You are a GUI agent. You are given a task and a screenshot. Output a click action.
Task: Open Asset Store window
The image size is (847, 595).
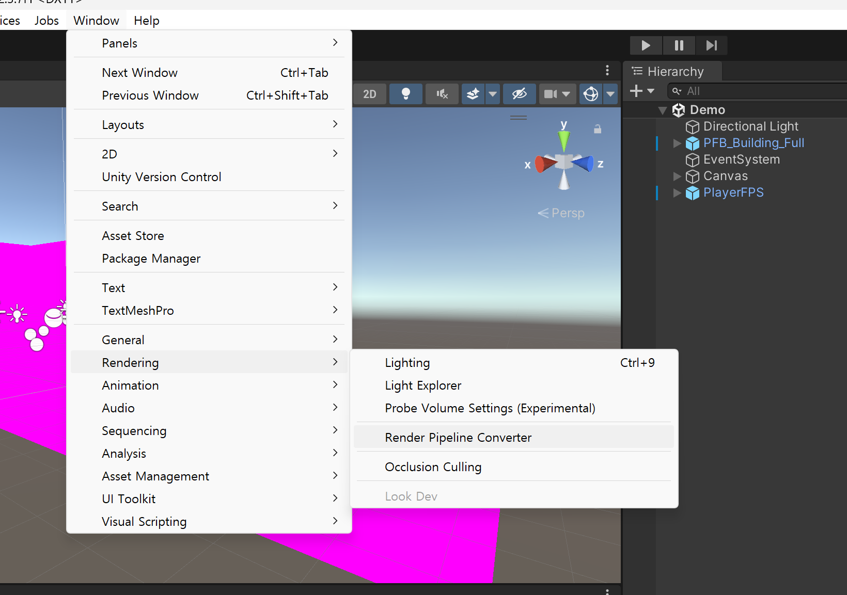(209, 236)
